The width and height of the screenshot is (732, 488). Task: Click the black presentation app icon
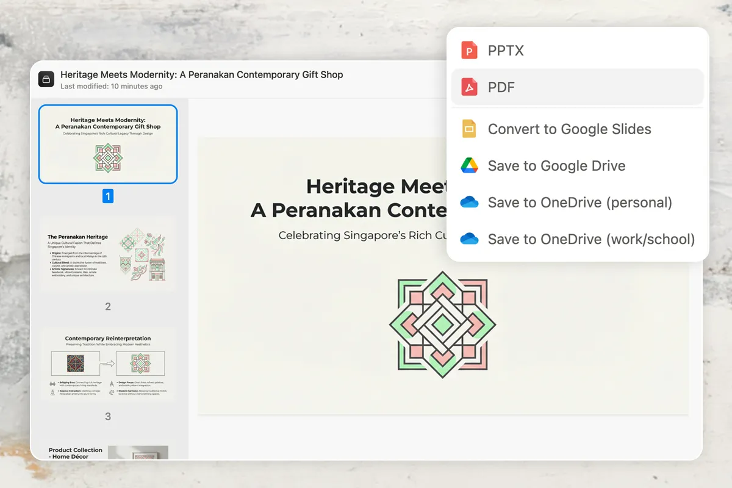tap(46, 79)
